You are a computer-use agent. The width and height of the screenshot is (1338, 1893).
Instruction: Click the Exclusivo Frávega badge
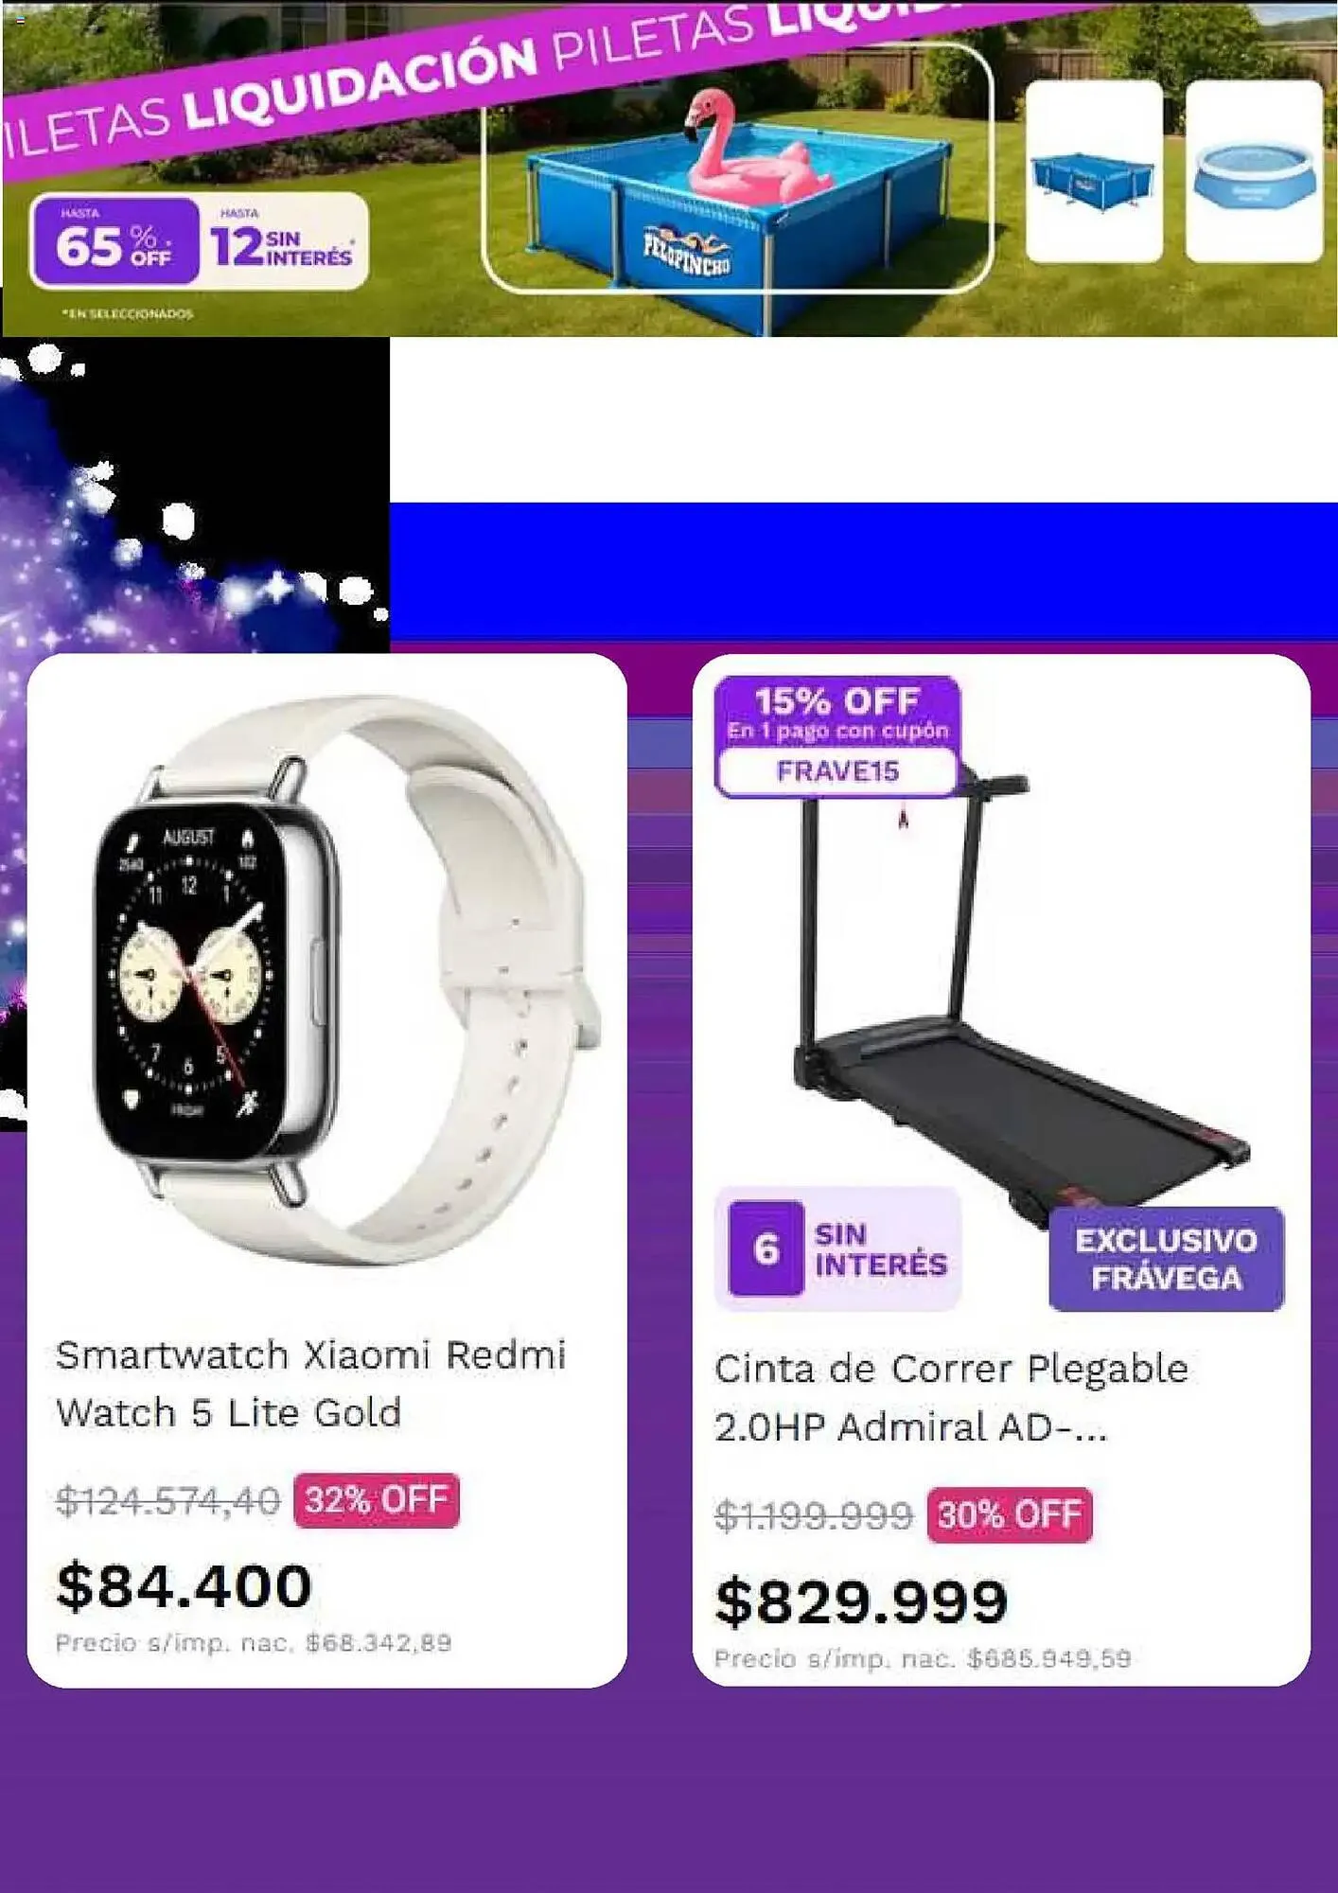1166,1259
